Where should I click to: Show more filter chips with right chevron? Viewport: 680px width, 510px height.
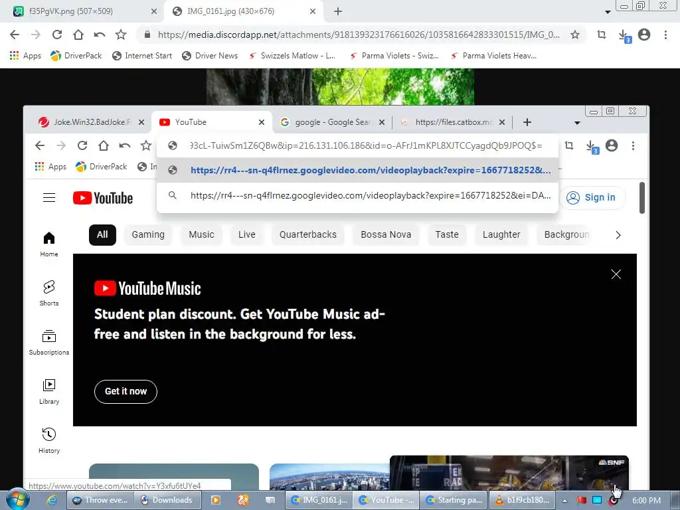pyautogui.click(x=618, y=235)
